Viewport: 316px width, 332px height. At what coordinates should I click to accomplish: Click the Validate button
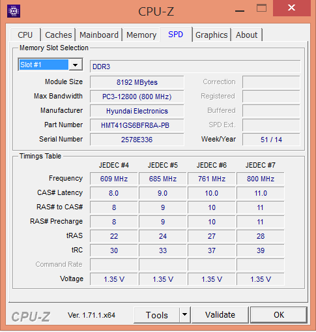pos(220,314)
